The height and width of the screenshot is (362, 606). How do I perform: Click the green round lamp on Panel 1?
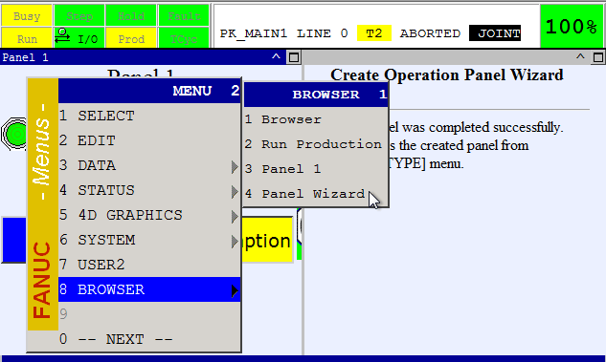(x=14, y=134)
